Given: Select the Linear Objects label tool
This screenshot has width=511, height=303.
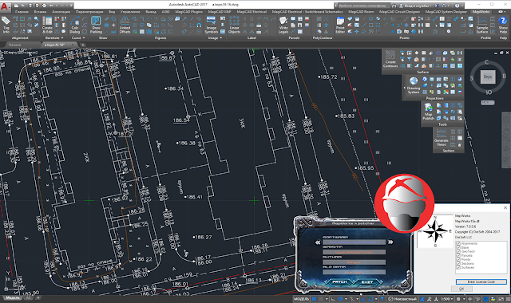Looking at the screenshot, I should 234,25.
